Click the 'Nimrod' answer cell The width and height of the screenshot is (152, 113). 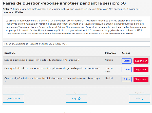click(x=109, y=60)
